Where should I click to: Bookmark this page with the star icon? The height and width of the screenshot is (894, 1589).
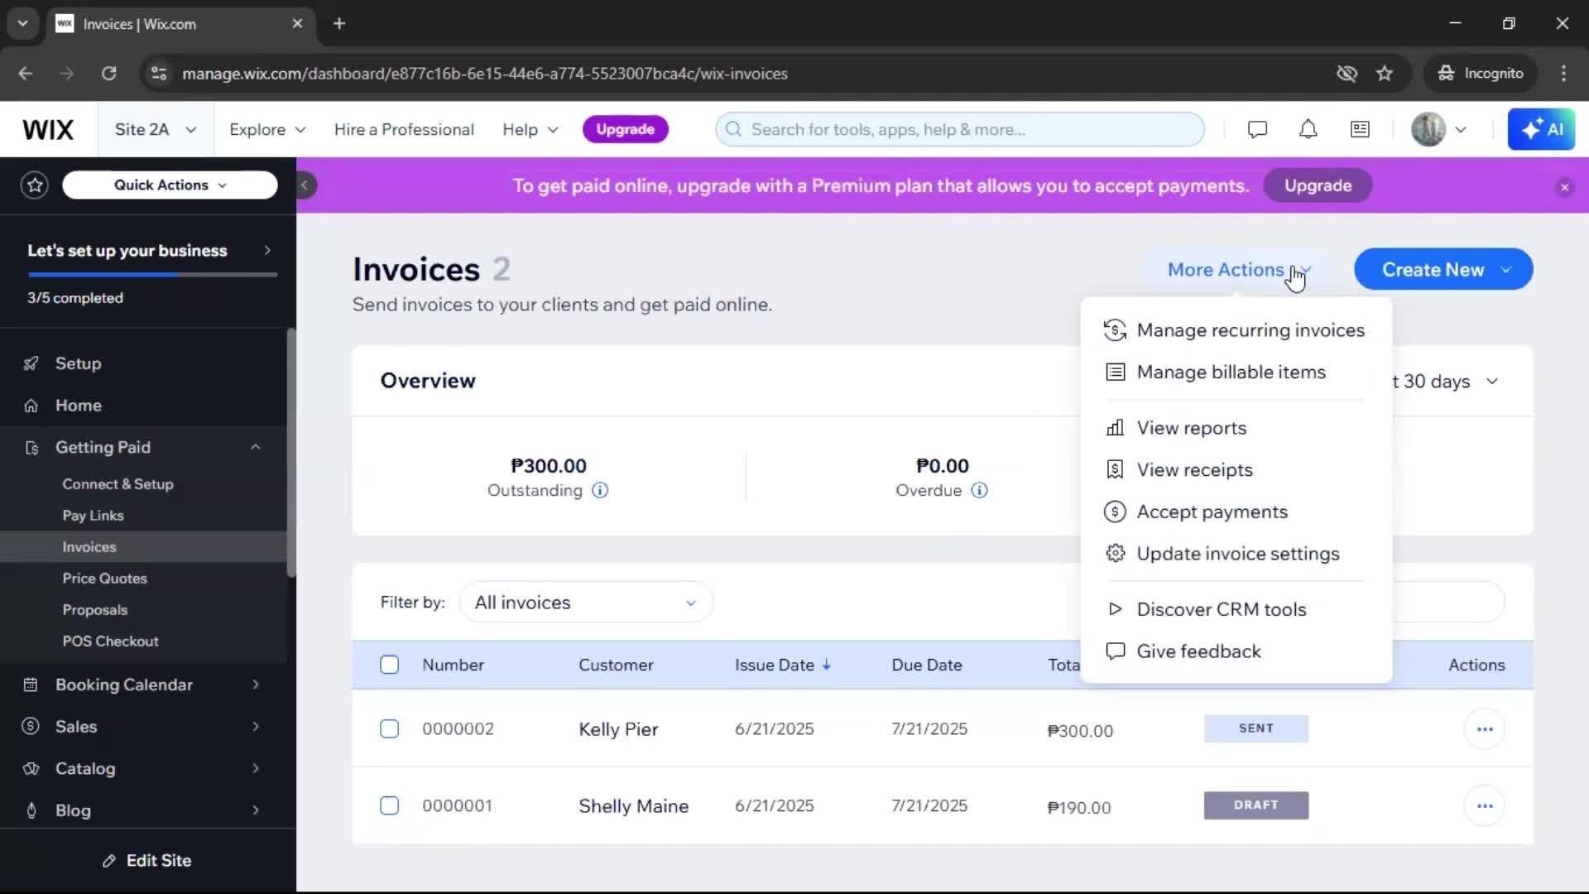tap(1385, 74)
